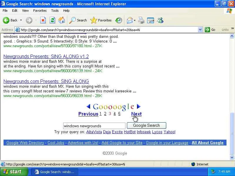Open the Edit menu
The width and height of the screenshot is (235, 176).
point(15,11)
